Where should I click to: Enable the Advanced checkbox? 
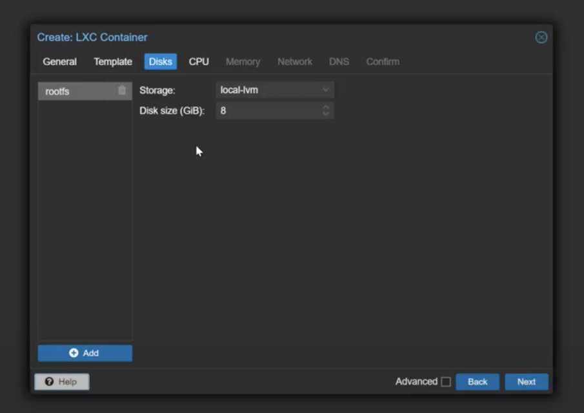pos(446,381)
